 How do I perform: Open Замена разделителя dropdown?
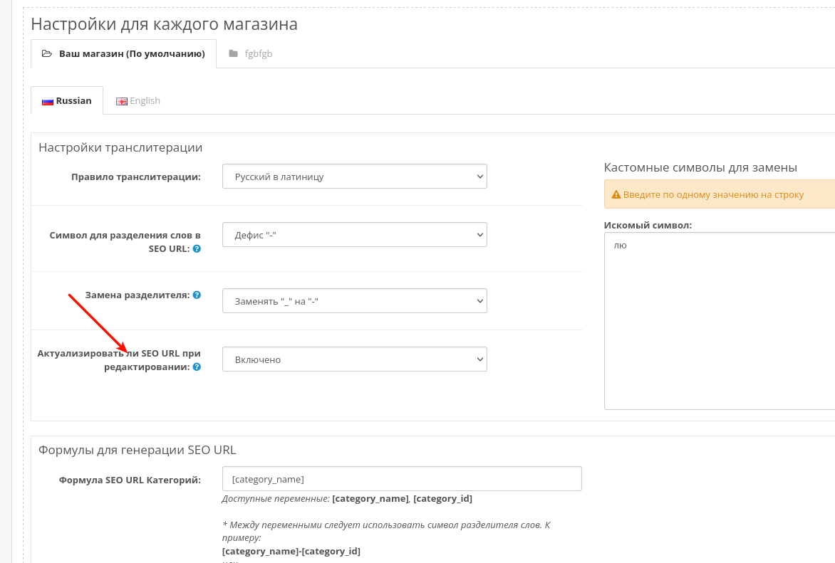355,300
